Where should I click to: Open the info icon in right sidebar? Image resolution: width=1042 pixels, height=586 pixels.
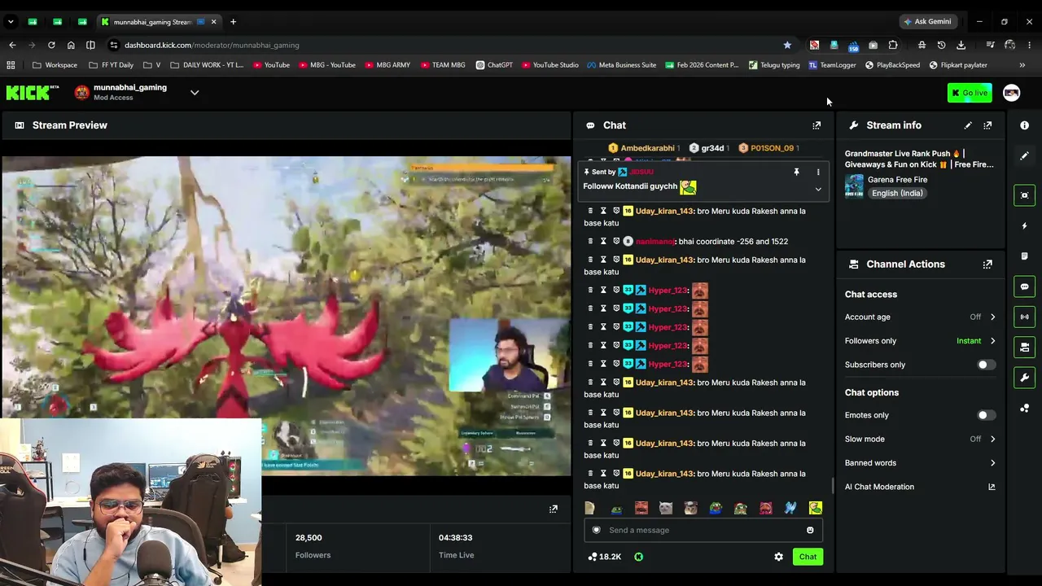coord(1025,125)
